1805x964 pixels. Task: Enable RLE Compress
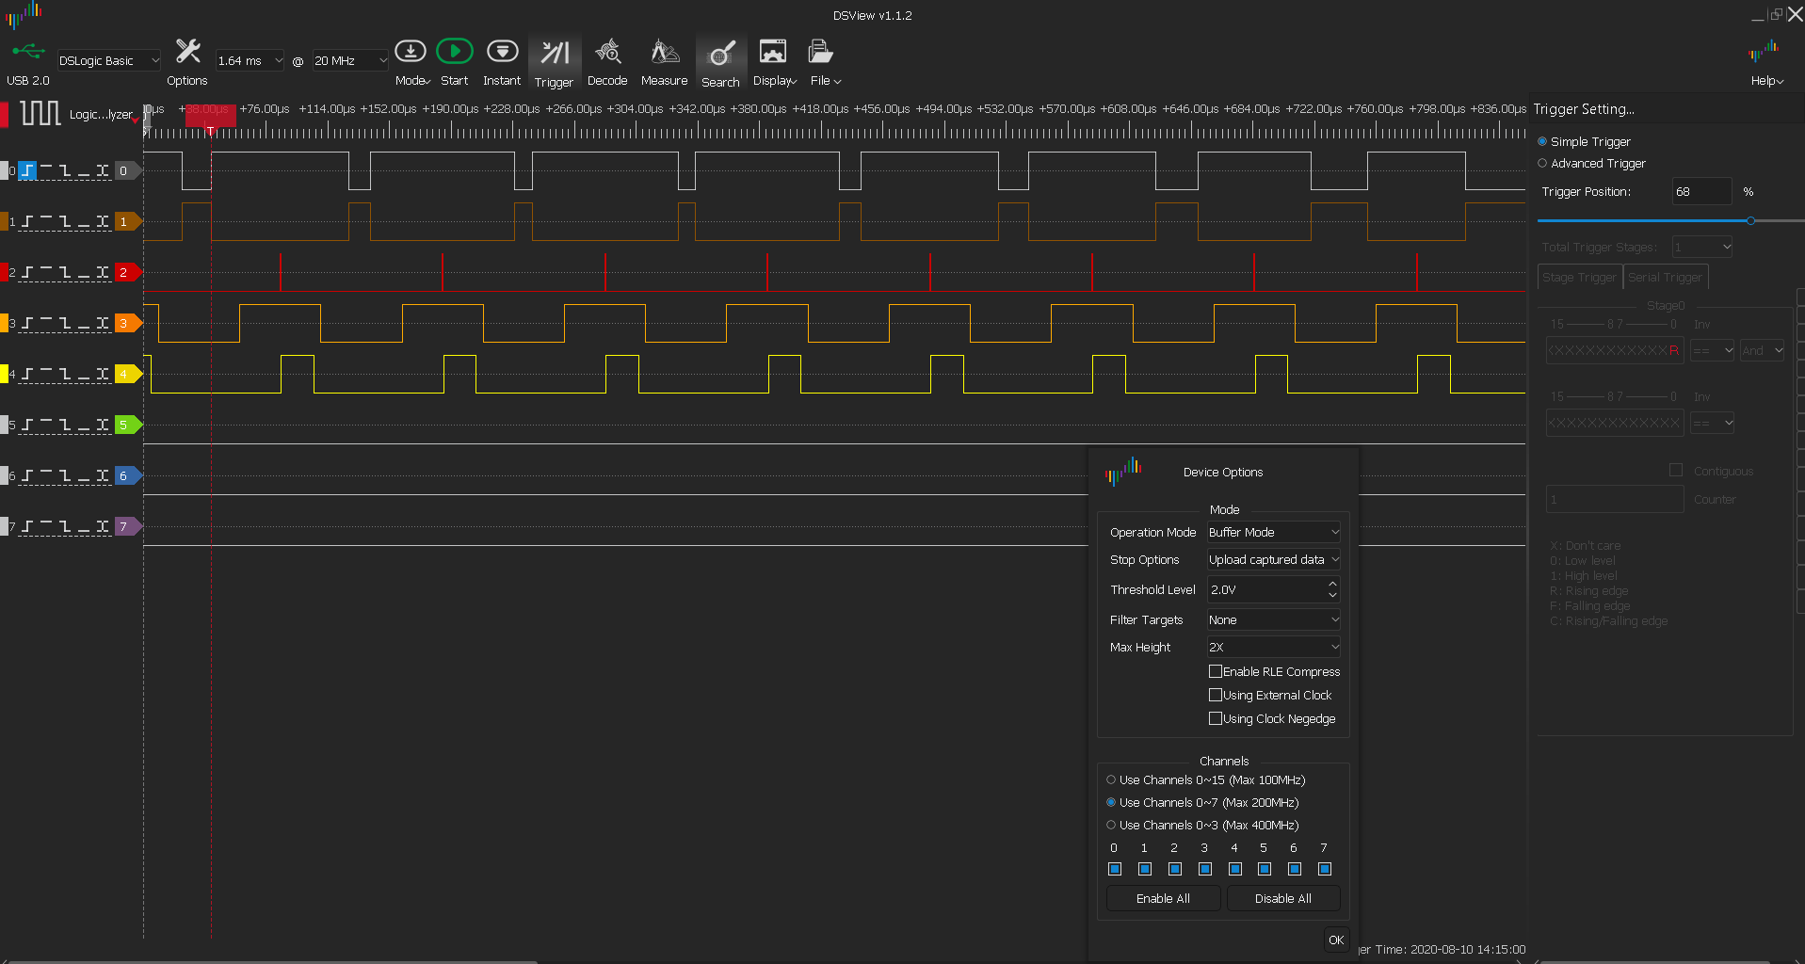pyautogui.click(x=1216, y=671)
